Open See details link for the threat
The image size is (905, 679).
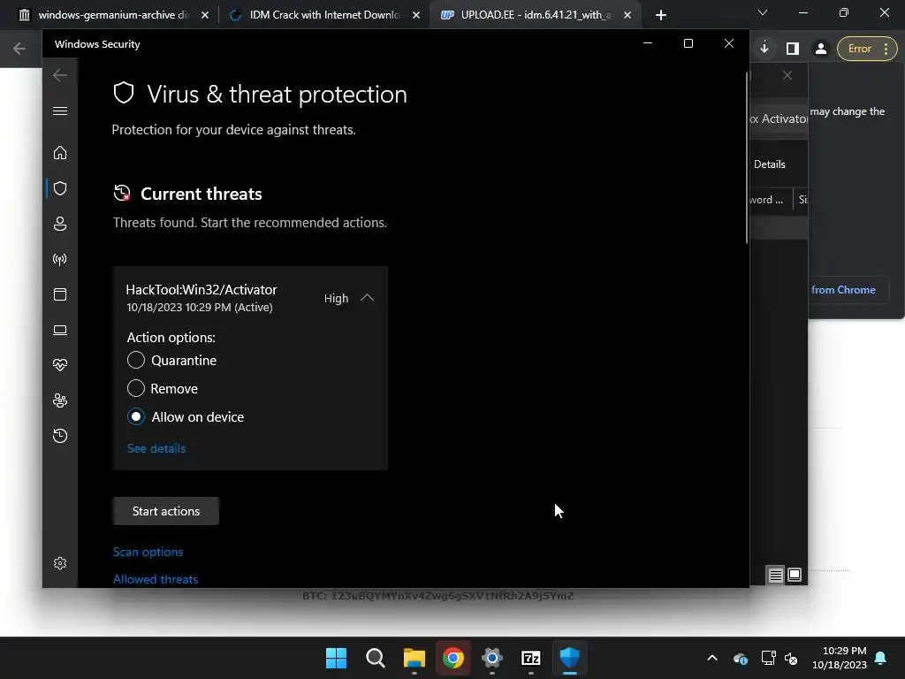coord(156,448)
